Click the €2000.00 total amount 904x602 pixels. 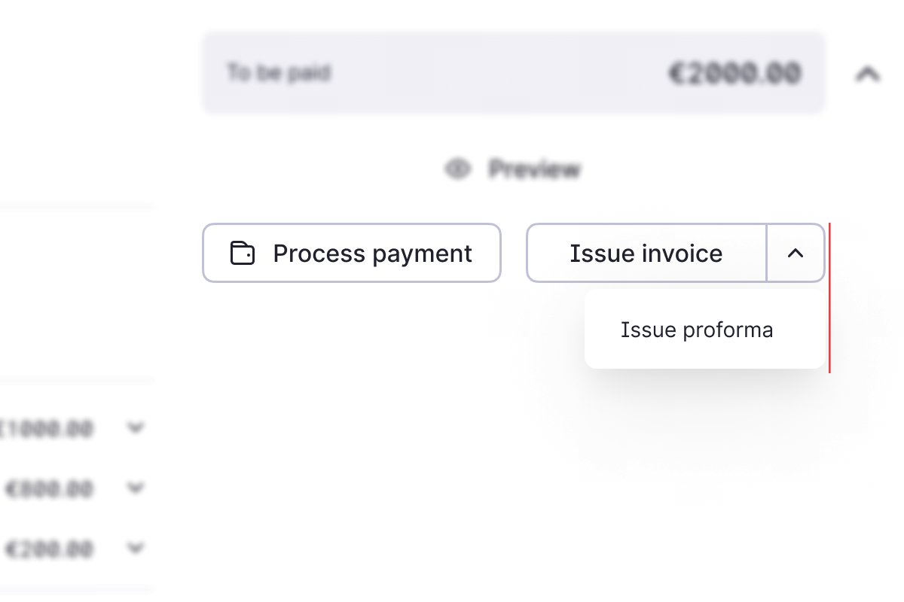coord(734,73)
